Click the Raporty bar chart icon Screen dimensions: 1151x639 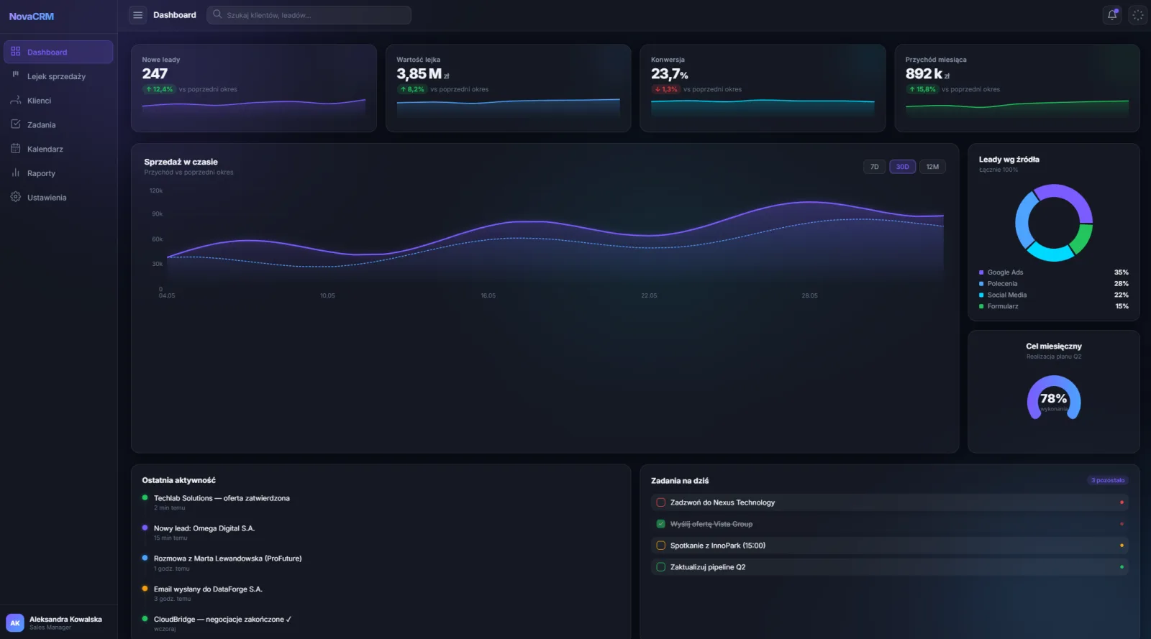(x=16, y=173)
